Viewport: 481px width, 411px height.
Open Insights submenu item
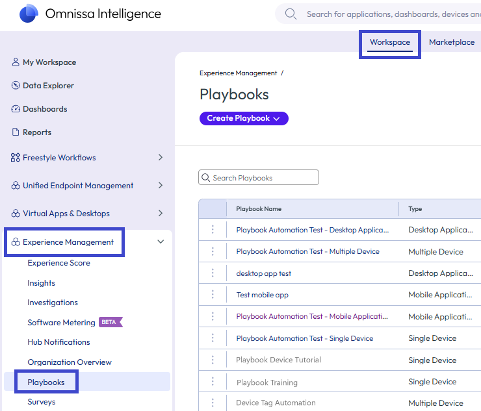pos(41,283)
